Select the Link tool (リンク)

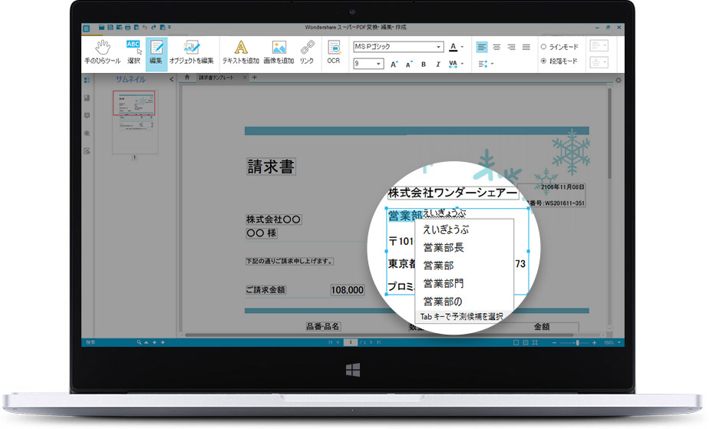[x=307, y=52]
